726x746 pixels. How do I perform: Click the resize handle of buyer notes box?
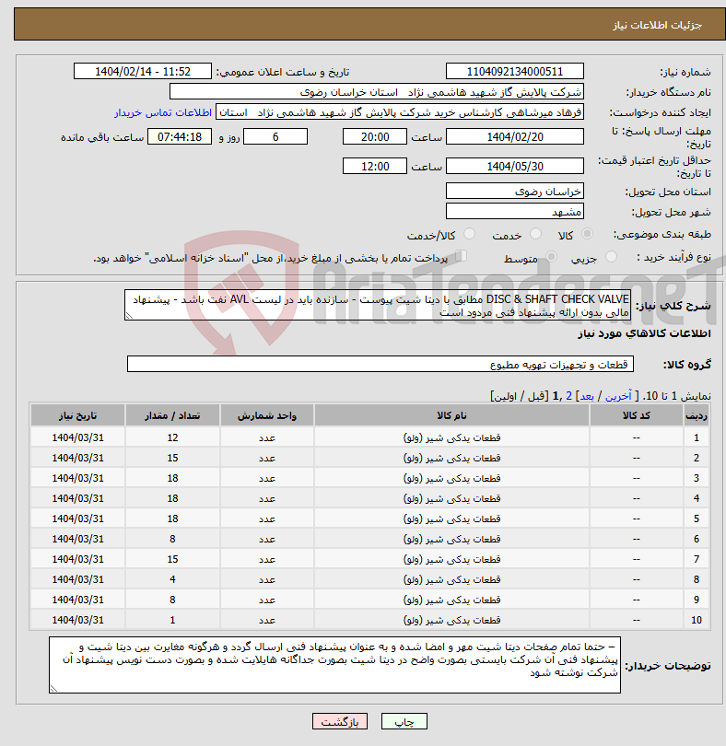(x=53, y=688)
